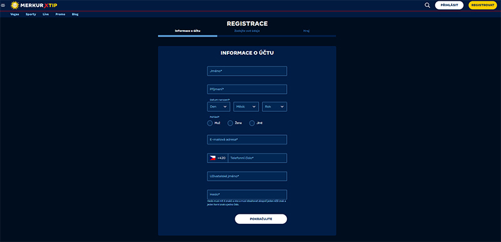501x242 pixels.
Task: Click the INFORMACE O ÚČTU form heading
Action: (x=247, y=53)
